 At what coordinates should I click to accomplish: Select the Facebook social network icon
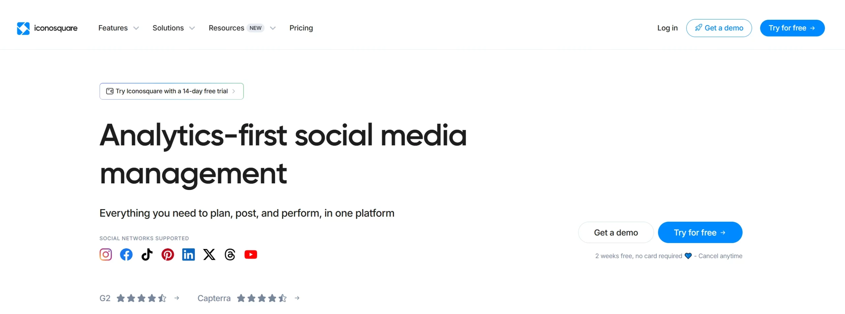126,254
